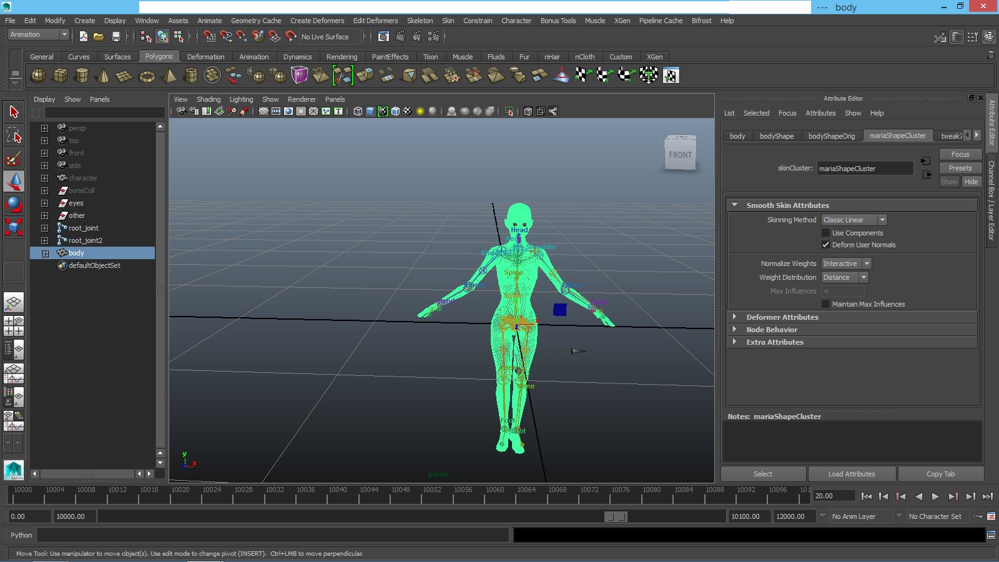Screen dimensions: 999x562
Task: Open the script editor icon
Action: [991, 535]
